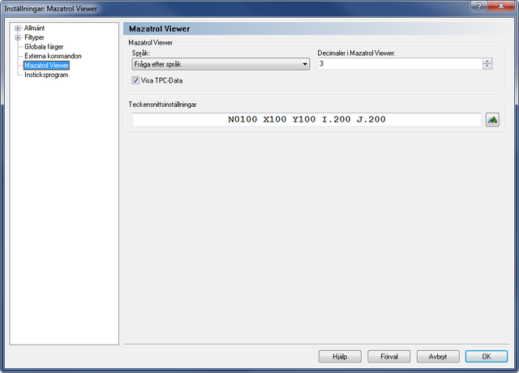The image size is (519, 373).
Task: Select Globala färger in the tree
Action: [x=44, y=47]
